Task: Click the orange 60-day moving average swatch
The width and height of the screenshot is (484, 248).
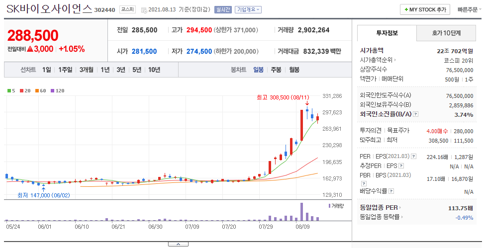Action: 37,90
